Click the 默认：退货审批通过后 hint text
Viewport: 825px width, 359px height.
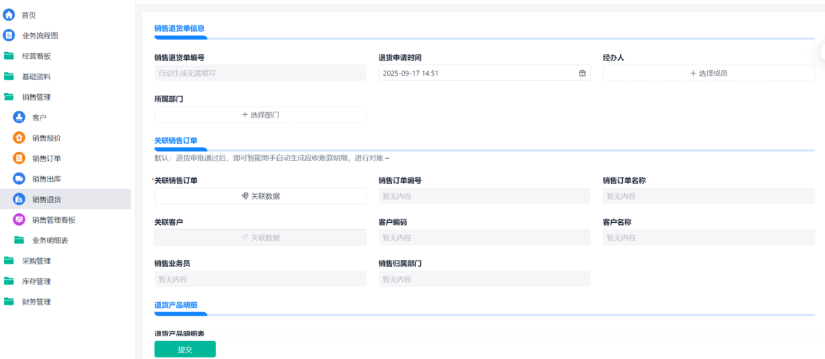[272, 158]
